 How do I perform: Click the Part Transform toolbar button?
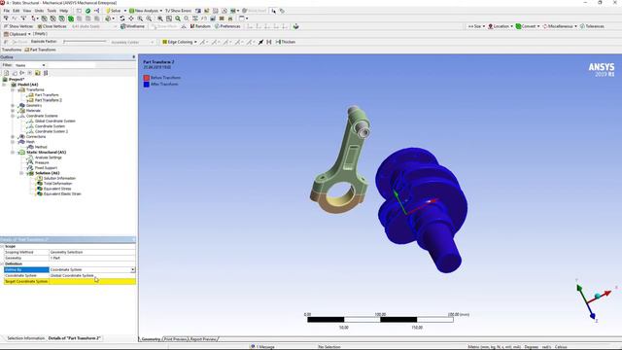point(40,50)
